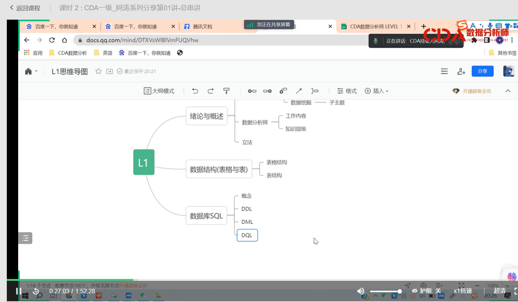Image resolution: width=518 pixels, height=302 pixels.
Task: Open the add collaborator icon
Action: (461, 71)
